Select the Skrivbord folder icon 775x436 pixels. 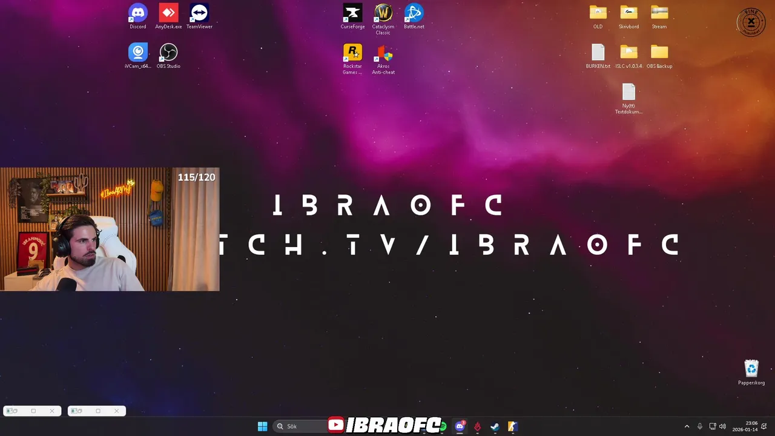[x=628, y=16]
